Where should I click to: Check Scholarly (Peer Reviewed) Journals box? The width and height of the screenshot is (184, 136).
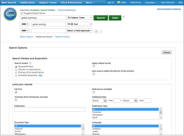pos(16,100)
